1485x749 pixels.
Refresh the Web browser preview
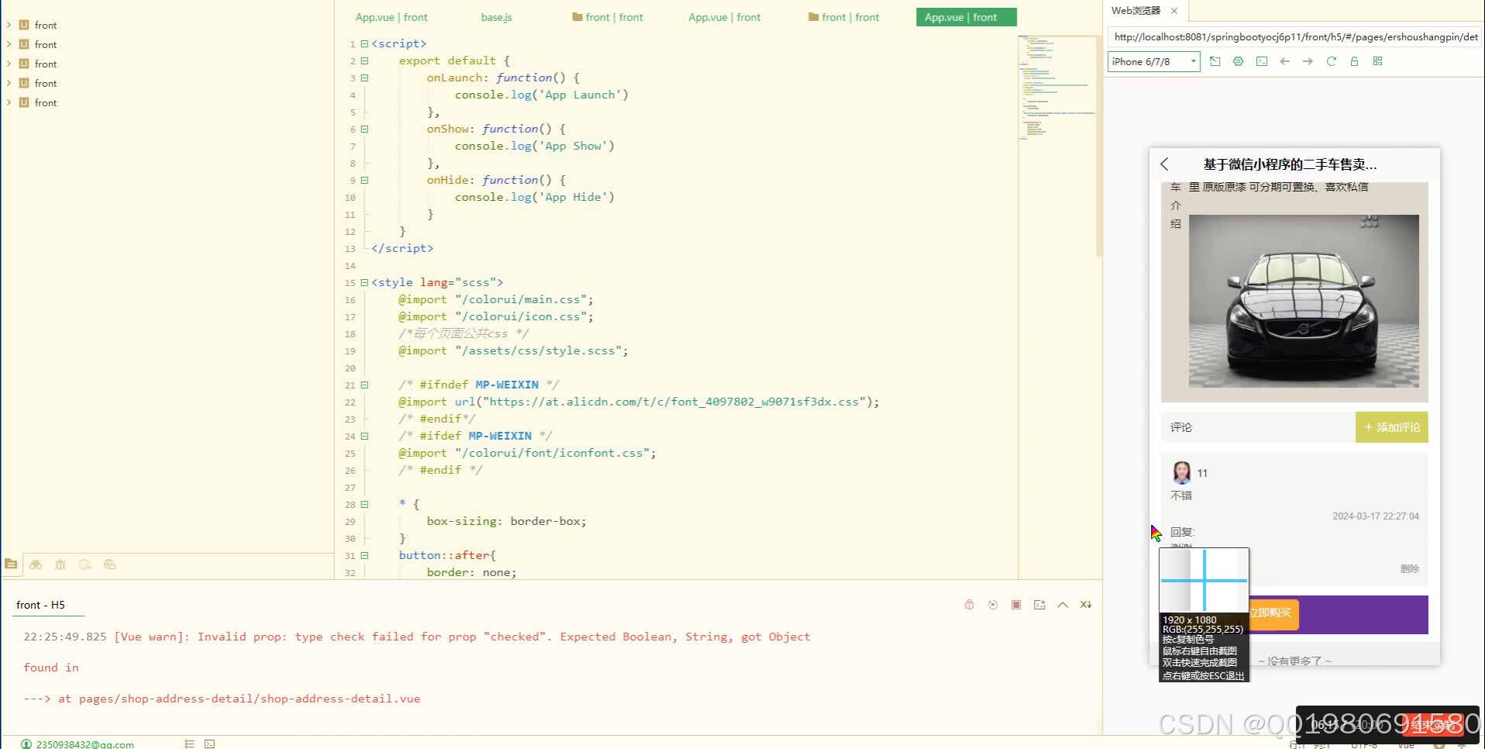point(1332,61)
